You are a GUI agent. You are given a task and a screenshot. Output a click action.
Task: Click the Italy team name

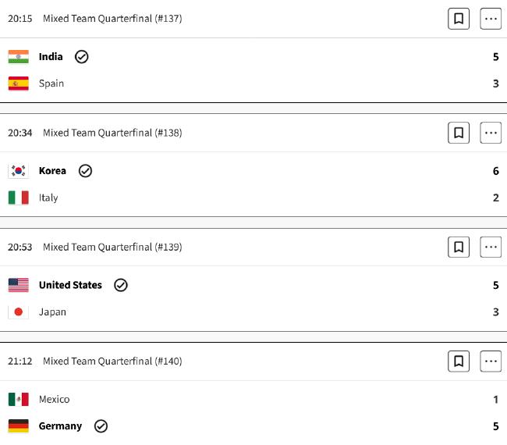[48, 198]
